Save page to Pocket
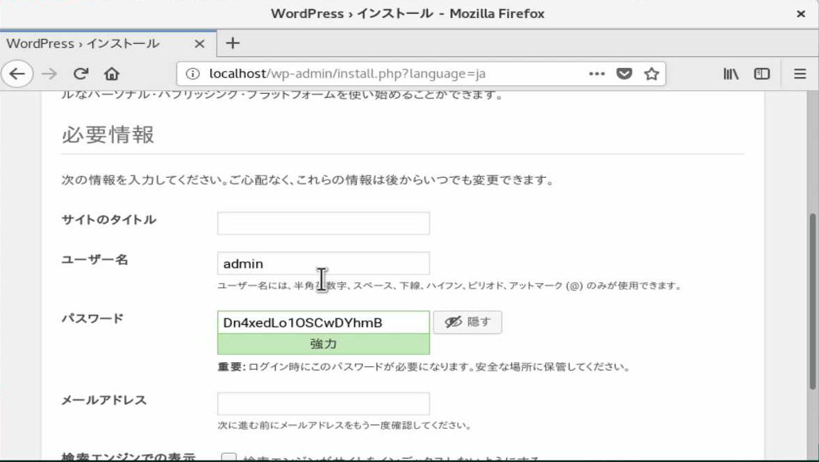 click(624, 74)
